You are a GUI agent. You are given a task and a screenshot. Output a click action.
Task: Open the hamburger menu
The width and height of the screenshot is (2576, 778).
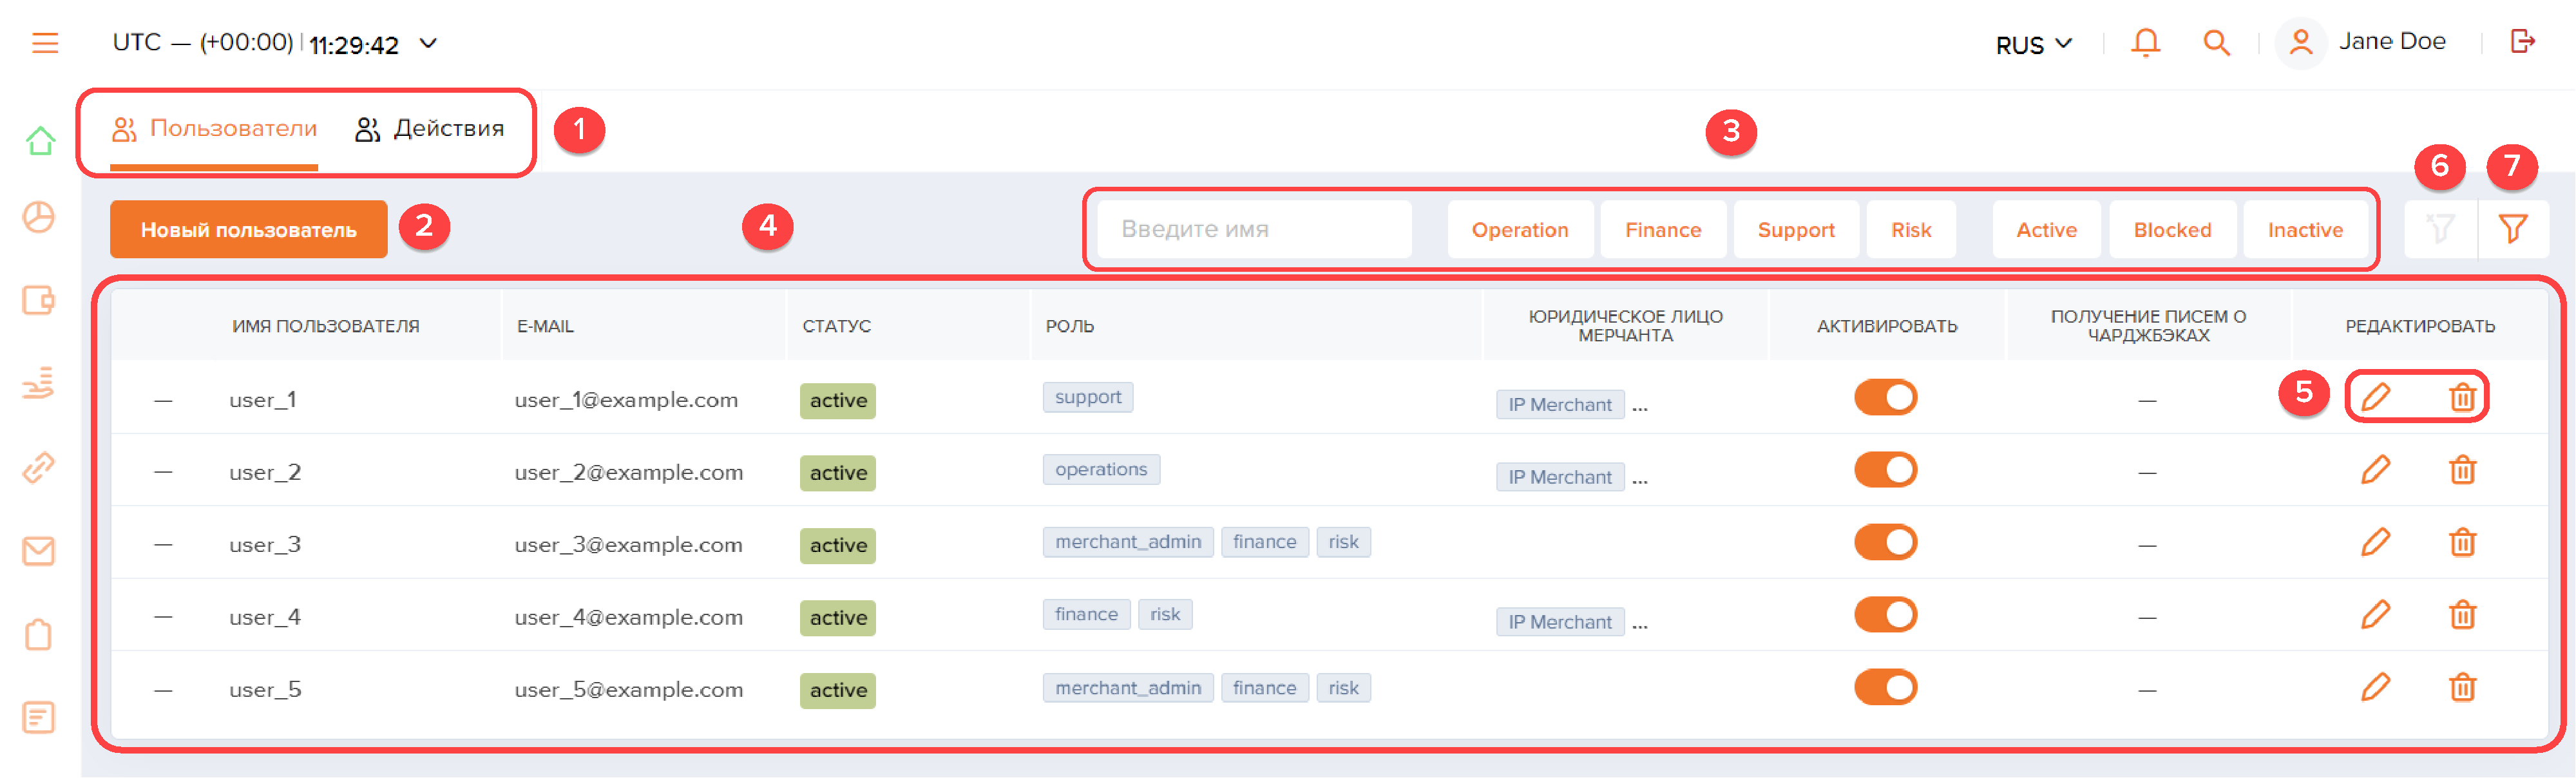point(45,43)
